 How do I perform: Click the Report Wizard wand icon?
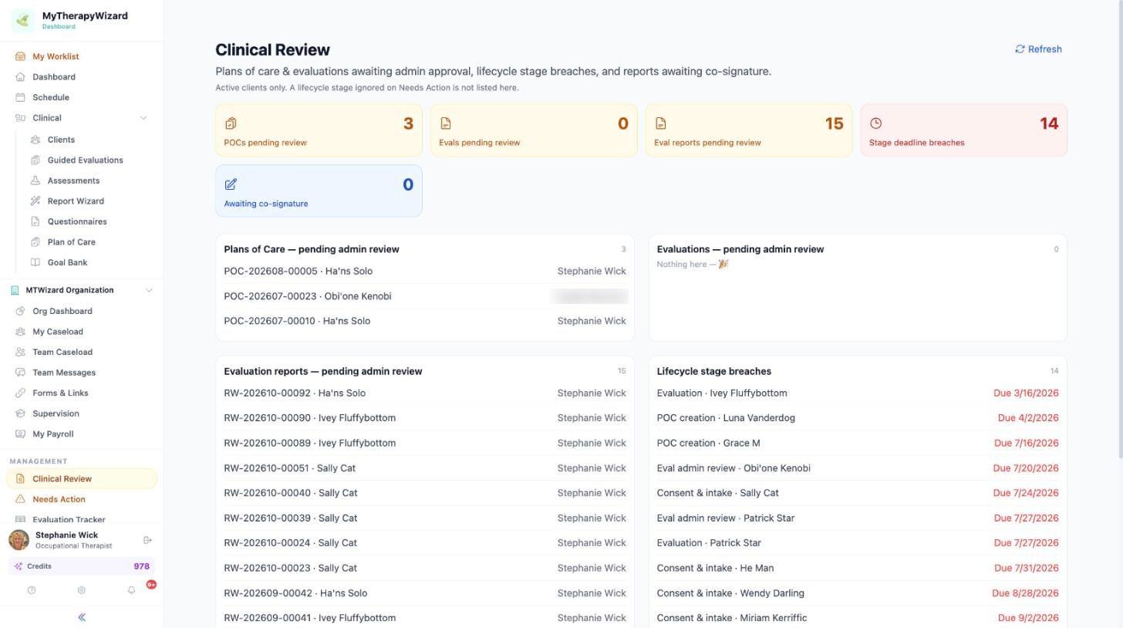[35, 201]
